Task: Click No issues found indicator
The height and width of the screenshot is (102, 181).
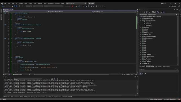Action: pos(18,74)
